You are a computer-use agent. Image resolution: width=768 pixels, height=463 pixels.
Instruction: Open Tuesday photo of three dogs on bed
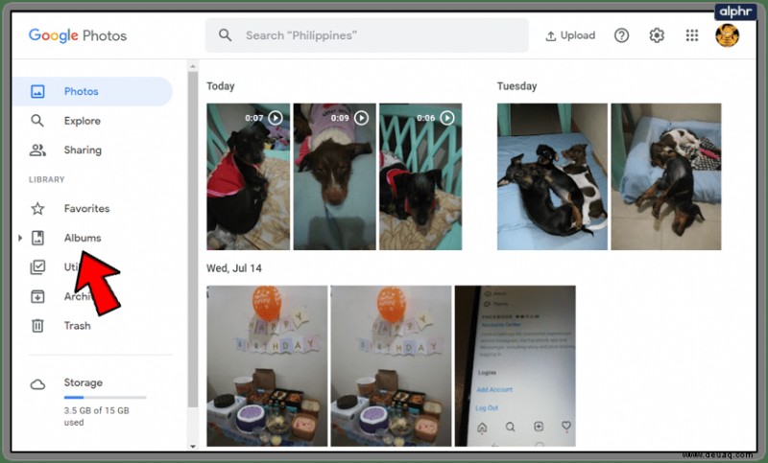552,176
